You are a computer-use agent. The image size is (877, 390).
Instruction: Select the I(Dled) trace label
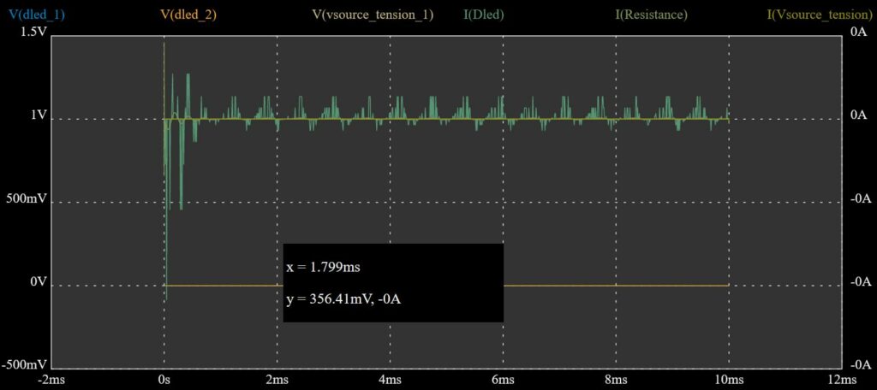(x=482, y=15)
